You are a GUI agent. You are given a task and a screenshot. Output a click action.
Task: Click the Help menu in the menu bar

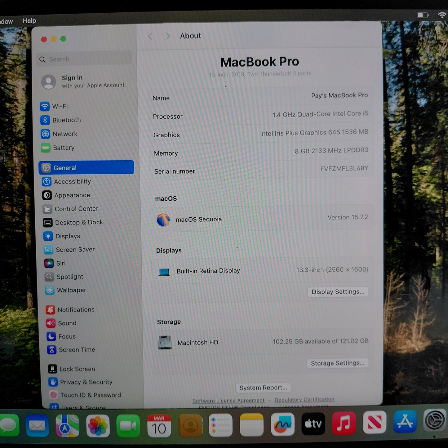[x=29, y=20]
